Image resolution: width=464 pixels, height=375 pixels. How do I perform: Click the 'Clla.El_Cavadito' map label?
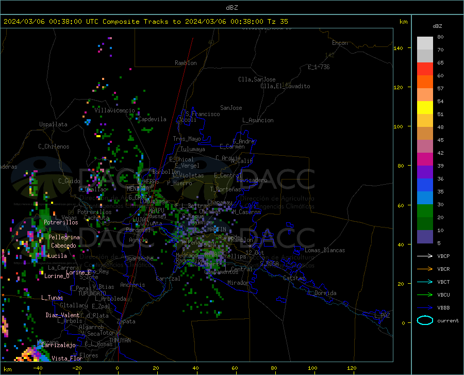285,86
